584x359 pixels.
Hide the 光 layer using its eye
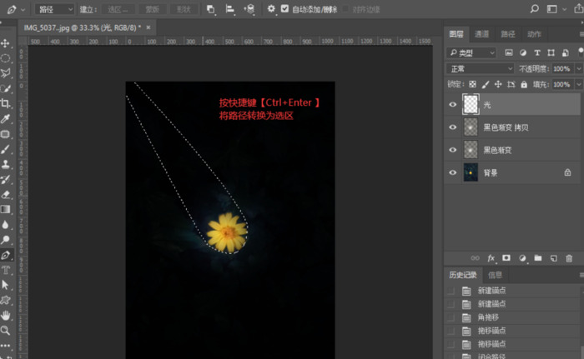coord(453,104)
